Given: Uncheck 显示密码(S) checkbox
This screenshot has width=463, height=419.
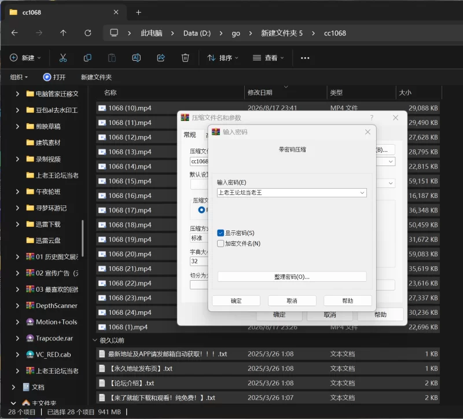Looking at the screenshot, I should [221, 233].
